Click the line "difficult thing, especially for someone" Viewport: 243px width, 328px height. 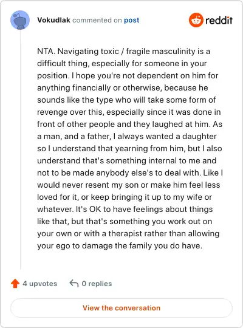click(x=122, y=64)
